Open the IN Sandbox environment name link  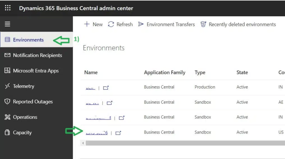98,118
